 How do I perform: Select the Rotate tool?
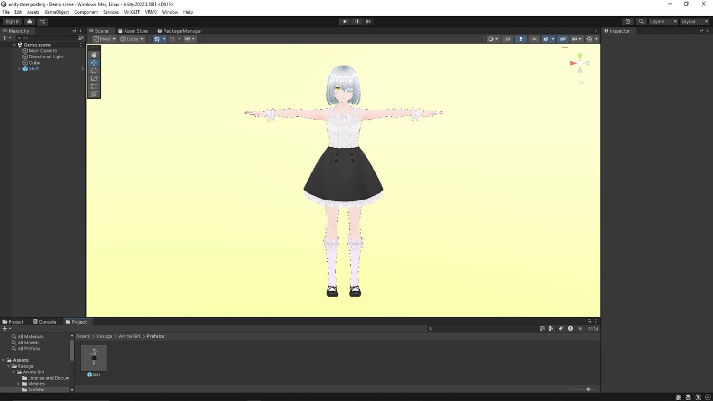coord(94,70)
